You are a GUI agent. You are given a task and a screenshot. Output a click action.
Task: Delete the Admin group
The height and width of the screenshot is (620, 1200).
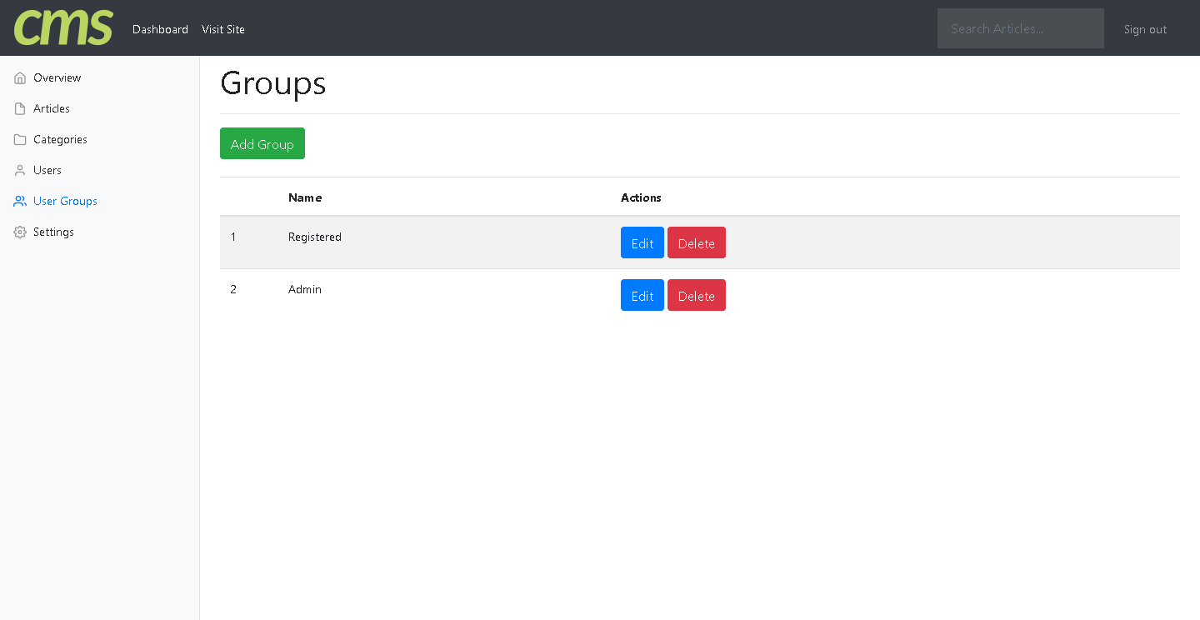tap(696, 296)
